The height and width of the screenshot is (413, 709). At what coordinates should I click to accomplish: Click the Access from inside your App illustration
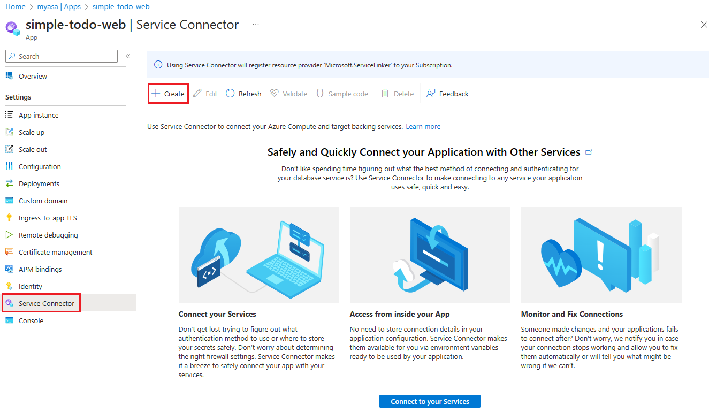[430, 255]
